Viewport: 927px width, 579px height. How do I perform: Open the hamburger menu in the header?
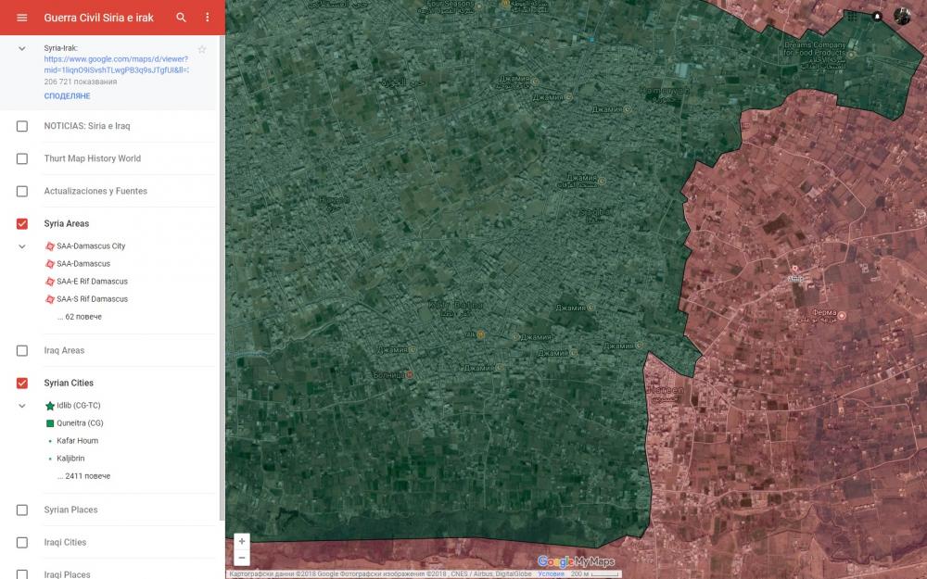coord(22,18)
